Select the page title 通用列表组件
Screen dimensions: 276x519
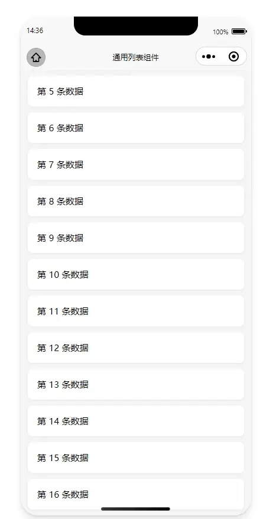point(136,57)
